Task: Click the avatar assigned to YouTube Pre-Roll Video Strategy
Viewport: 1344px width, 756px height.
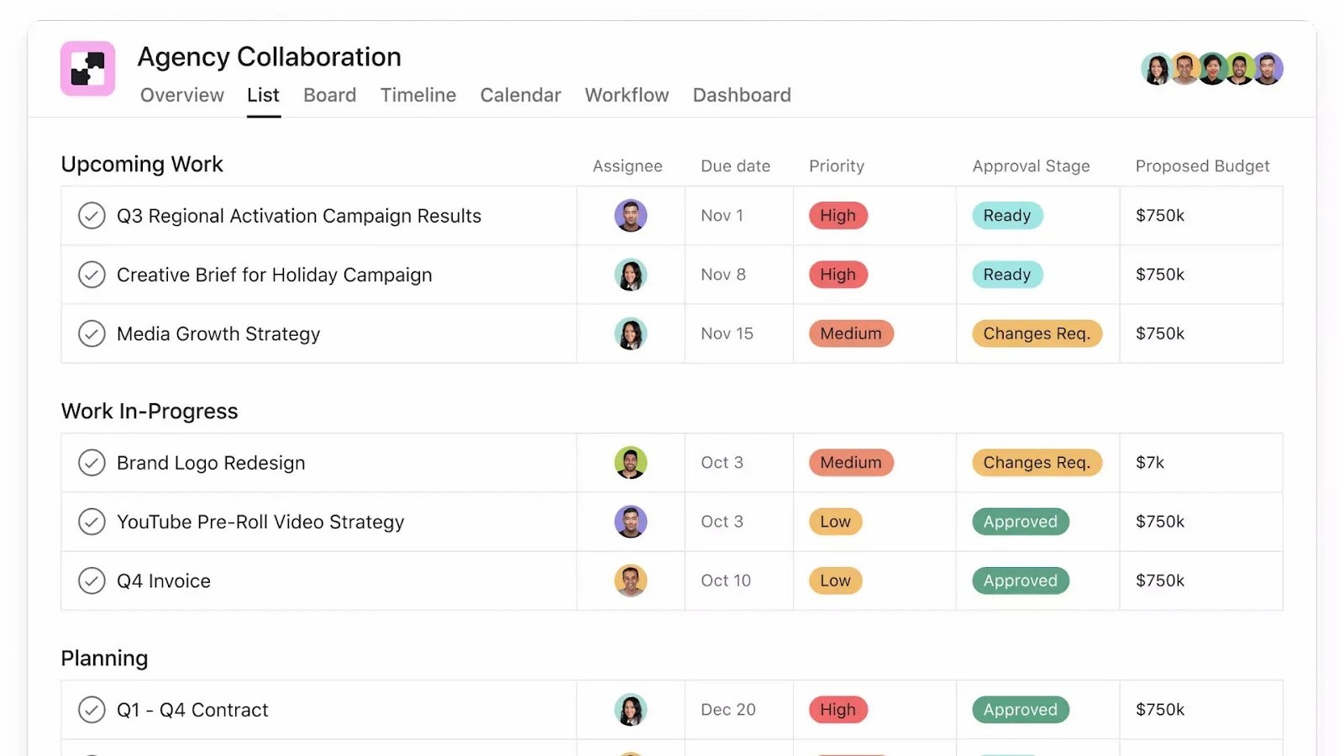Action: point(630,521)
